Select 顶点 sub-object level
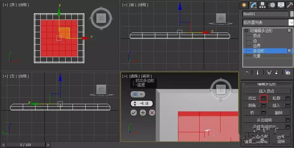Image resolution: width=294 pixels, height=148 pixels. click(257, 35)
